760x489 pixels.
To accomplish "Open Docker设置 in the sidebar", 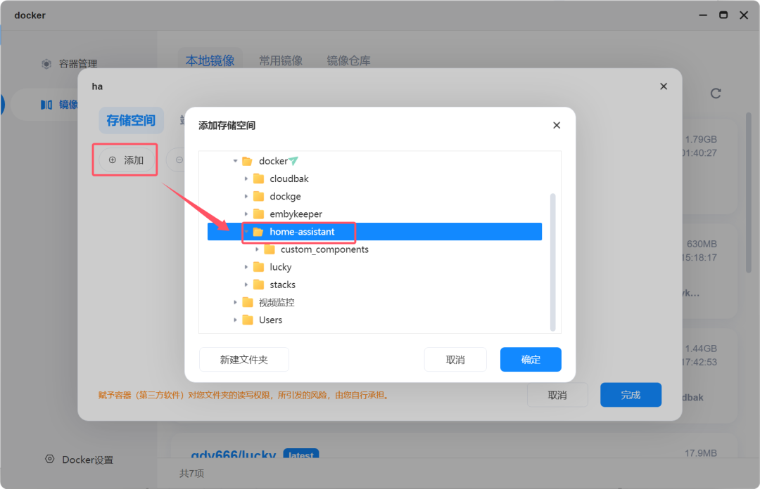I will [88, 459].
